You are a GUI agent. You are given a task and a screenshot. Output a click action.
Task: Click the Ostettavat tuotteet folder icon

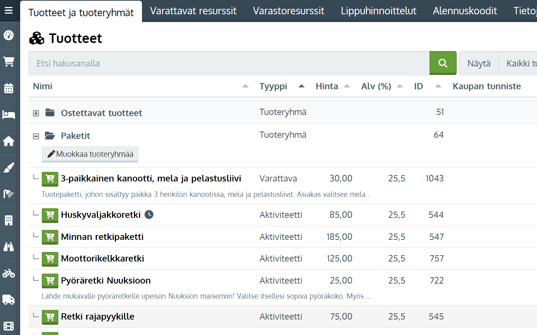[x=50, y=112]
